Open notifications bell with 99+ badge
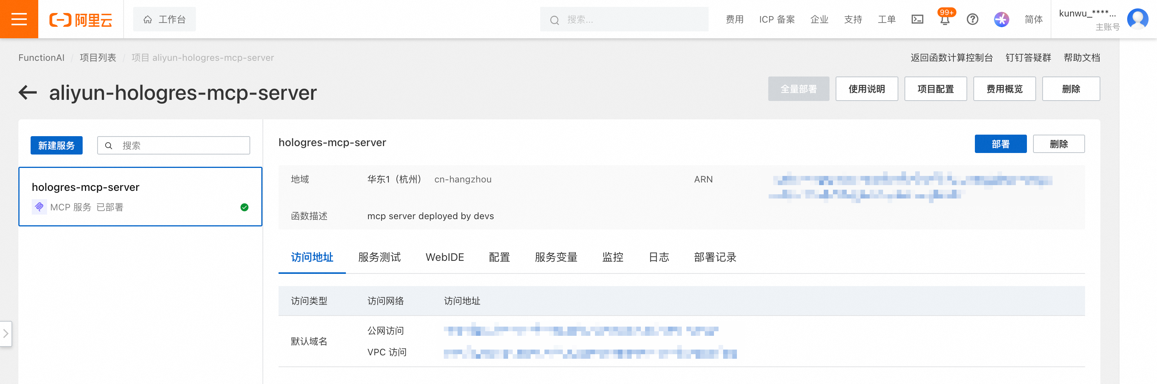Image resolution: width=1157 pixels, height=384 pixels. [x=945, y=18]
